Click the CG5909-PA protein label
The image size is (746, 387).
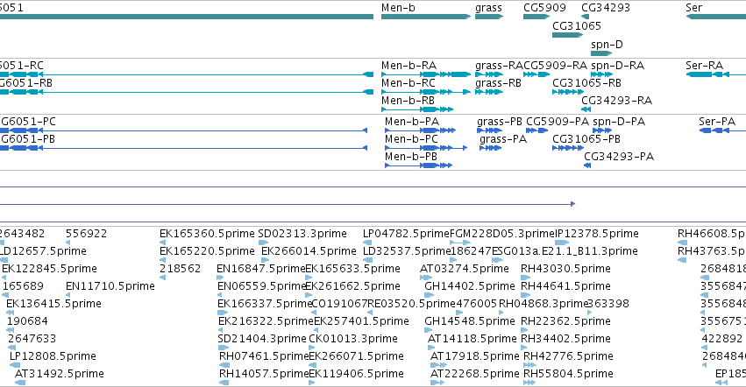point(558,122)
